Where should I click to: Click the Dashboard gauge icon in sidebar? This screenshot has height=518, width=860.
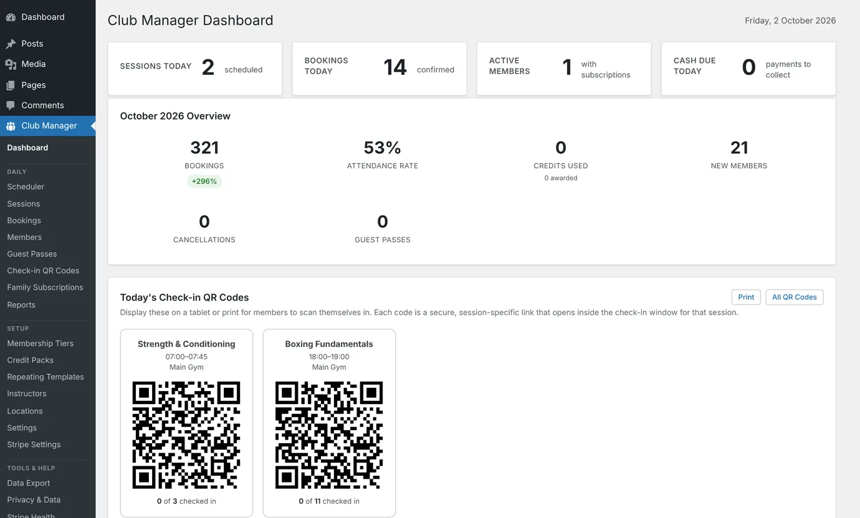11,17
